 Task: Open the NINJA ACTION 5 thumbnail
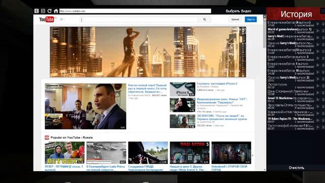(189, 152)
